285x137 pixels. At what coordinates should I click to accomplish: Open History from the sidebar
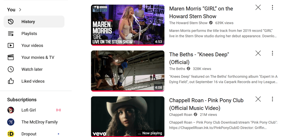coord(34,22)
